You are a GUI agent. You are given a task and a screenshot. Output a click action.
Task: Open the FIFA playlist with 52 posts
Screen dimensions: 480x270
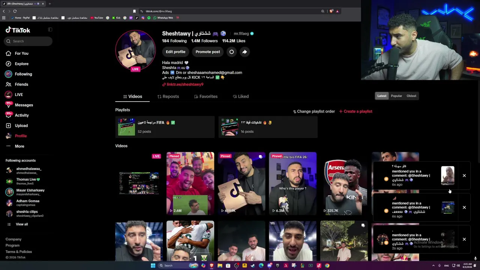[x=165, y=127]
